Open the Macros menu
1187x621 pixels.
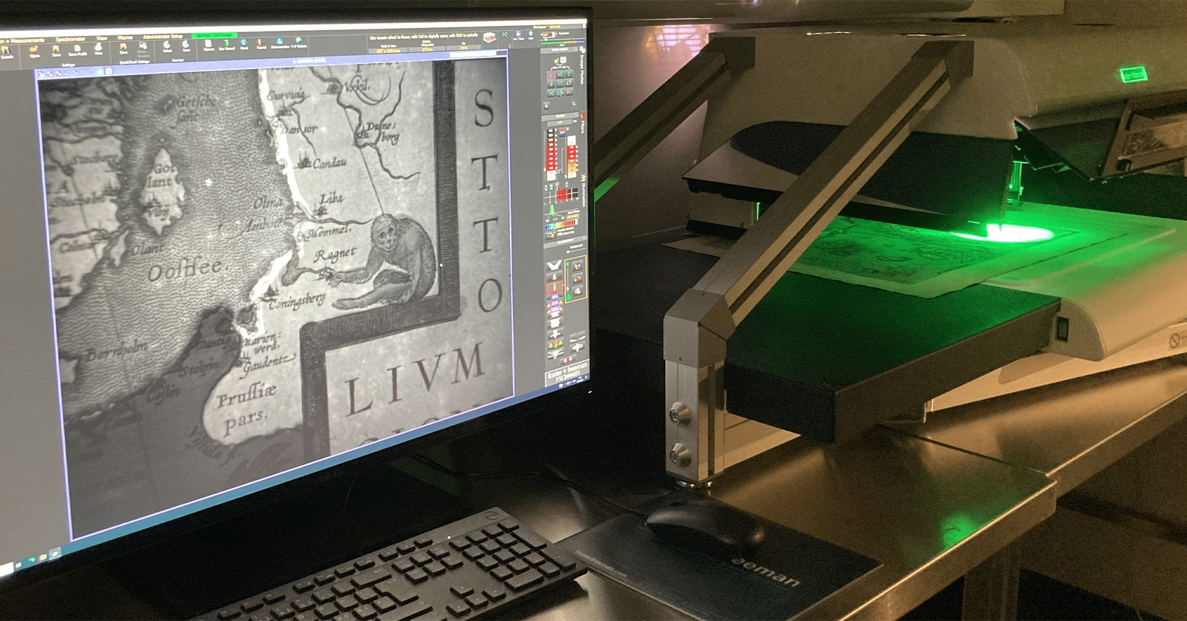[x=125, y=38]
